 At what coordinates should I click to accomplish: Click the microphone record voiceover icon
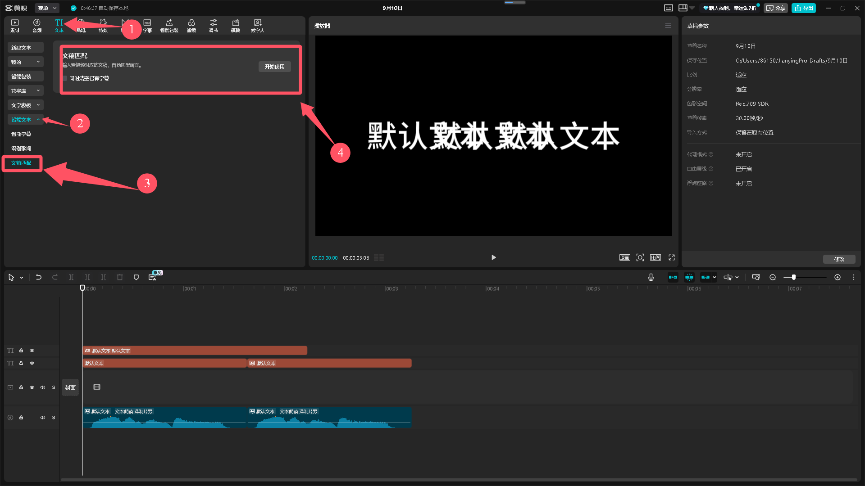tap(651, 277)
